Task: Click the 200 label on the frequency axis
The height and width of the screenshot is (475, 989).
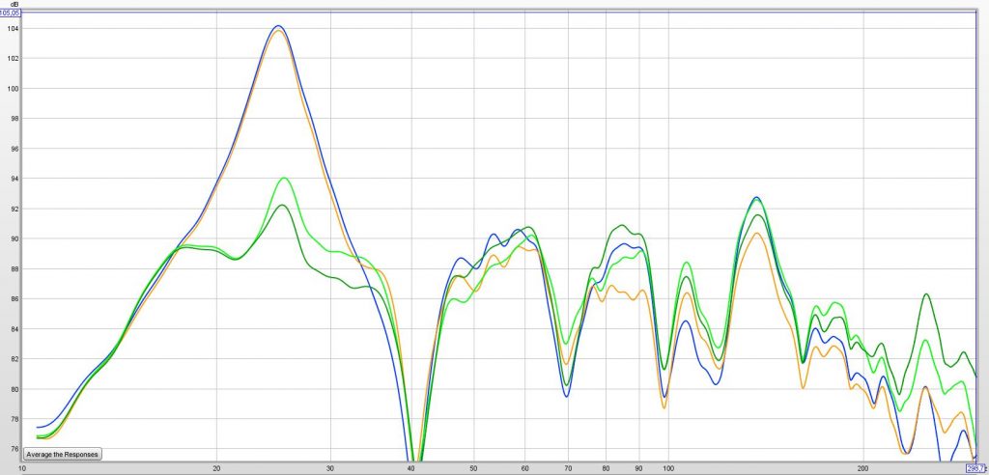Action: coord(862,468)
